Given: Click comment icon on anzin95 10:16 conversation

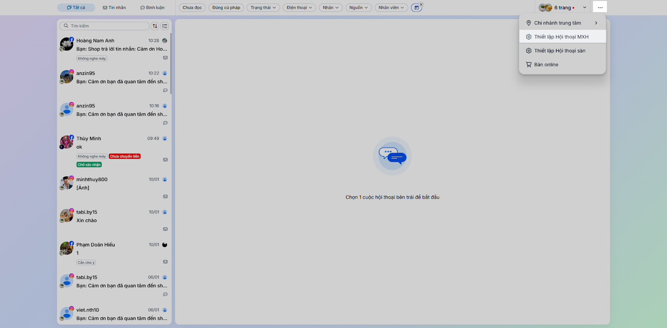Looking at the screenshot, I should click(165, 123).
